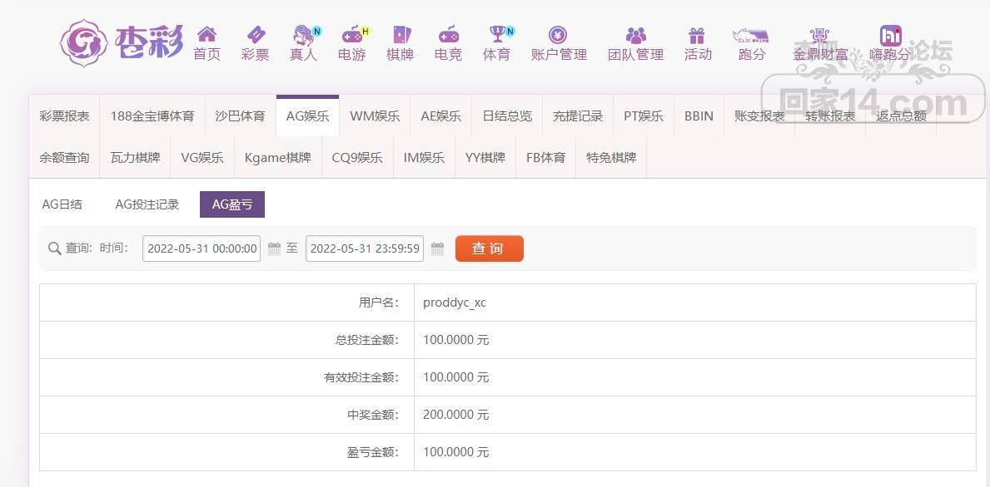
Task: Open start date calendar picker icon
Action: click(274, 248)
